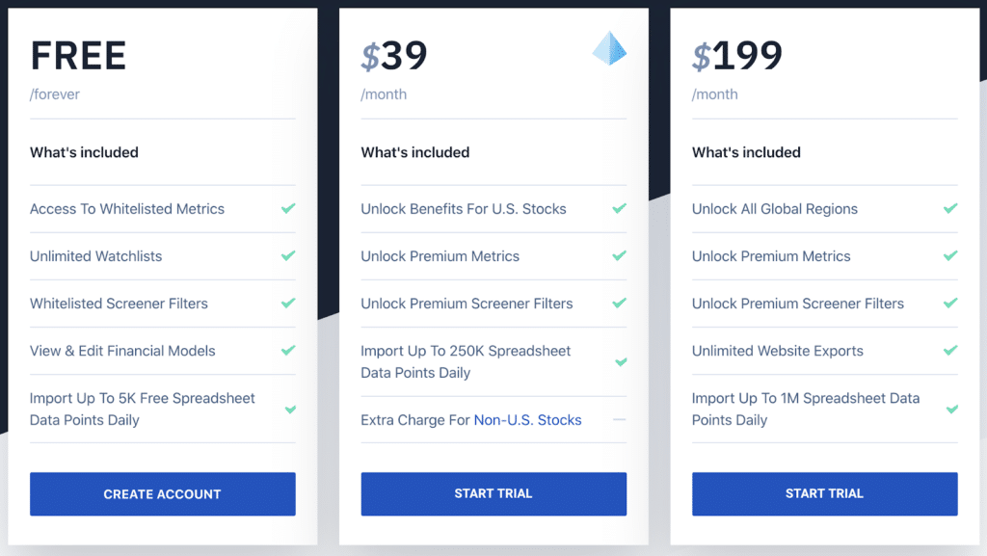The height and width of the screenshot is (556, 987).
Task: Select the diamond icon on the $39 plan
Action: (x=609, y=48)
